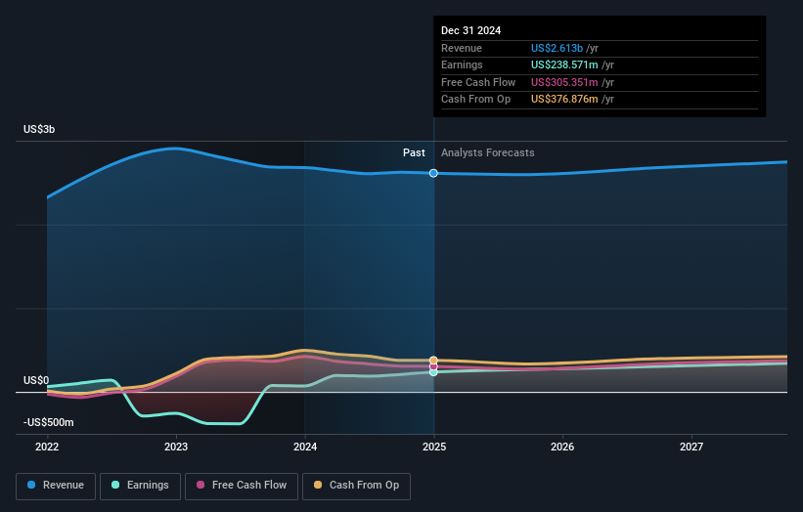Click the Analysts Forecasts label
The height and width of the screenshot is (512, 803).
tap(487, 153)
